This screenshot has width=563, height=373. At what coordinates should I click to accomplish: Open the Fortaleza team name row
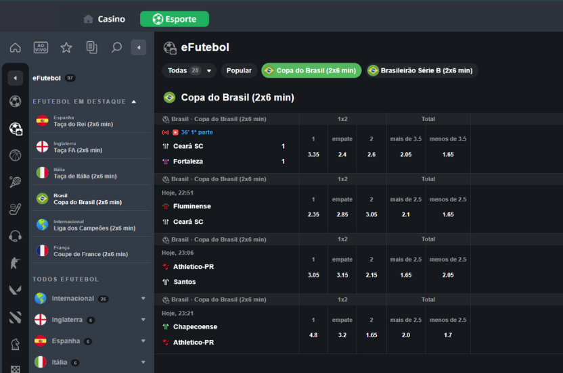click(188, 161)
